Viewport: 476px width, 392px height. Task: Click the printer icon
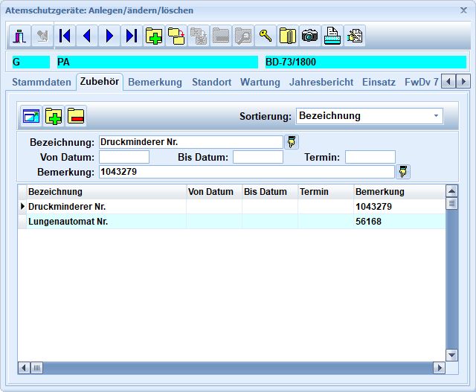point(332,36)
